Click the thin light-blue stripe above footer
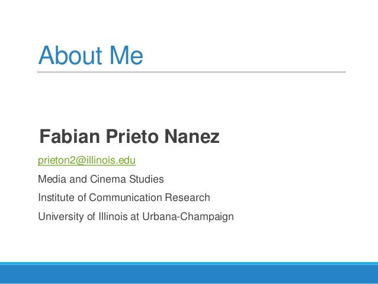Screen dimensions: 378x284 189,263
